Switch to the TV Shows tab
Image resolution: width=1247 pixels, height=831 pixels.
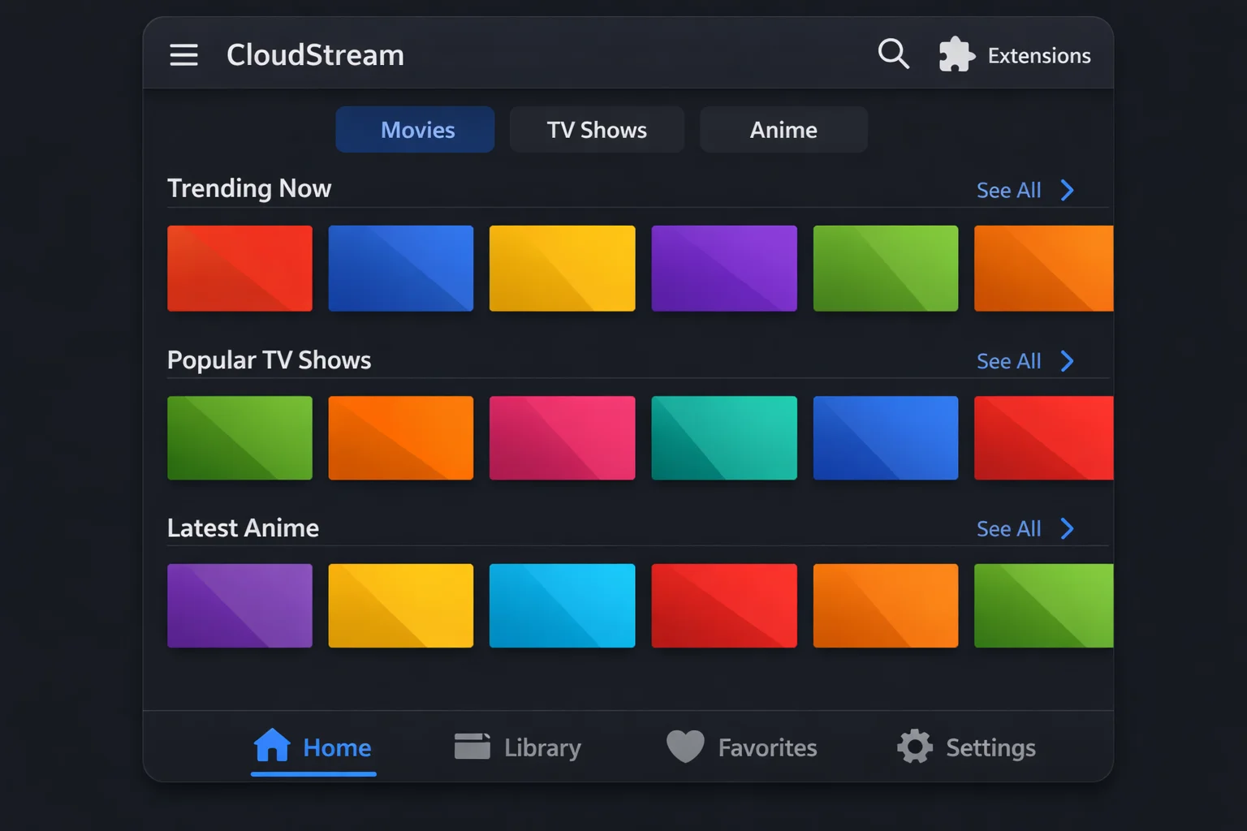click(597, 130)
